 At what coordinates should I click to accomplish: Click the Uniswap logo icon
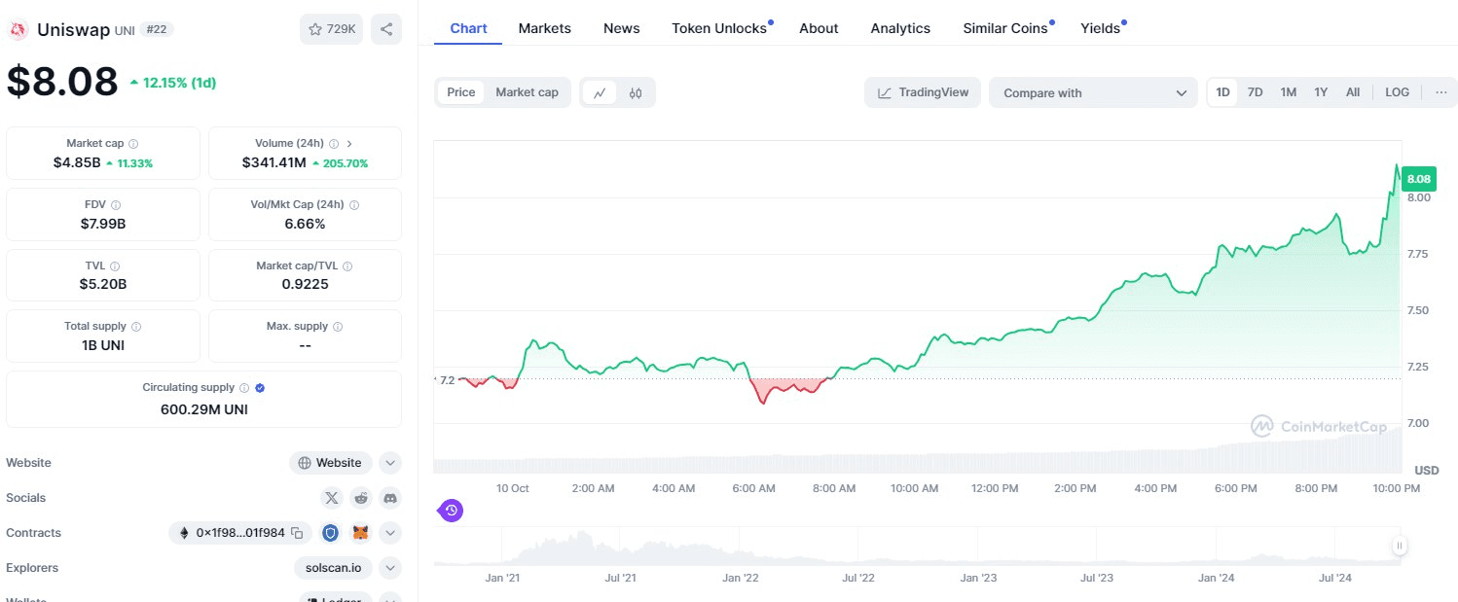click(x=17, y=30)
